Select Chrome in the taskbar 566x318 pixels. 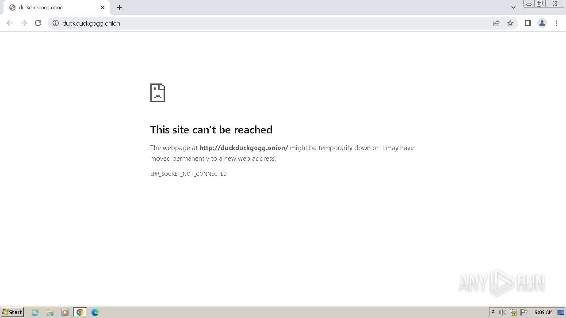coord(80,312)
